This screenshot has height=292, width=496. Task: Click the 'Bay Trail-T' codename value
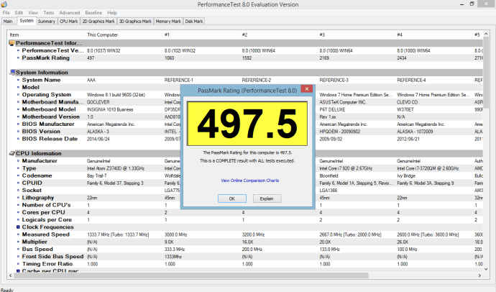tap(96, 175)
